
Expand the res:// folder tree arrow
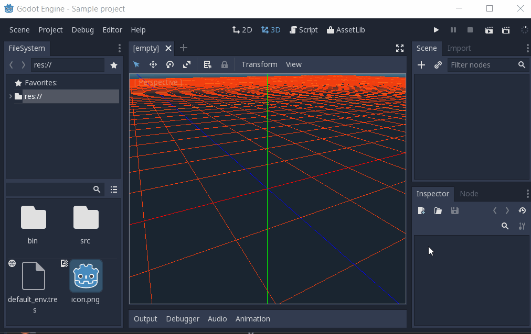click(x=10, y=96)
